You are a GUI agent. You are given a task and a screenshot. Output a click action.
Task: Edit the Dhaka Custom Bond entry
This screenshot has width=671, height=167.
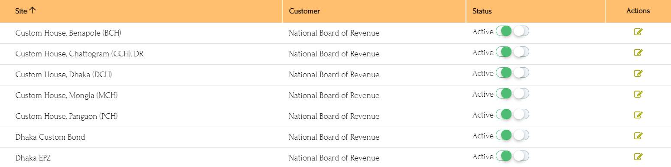coord(638,136)
